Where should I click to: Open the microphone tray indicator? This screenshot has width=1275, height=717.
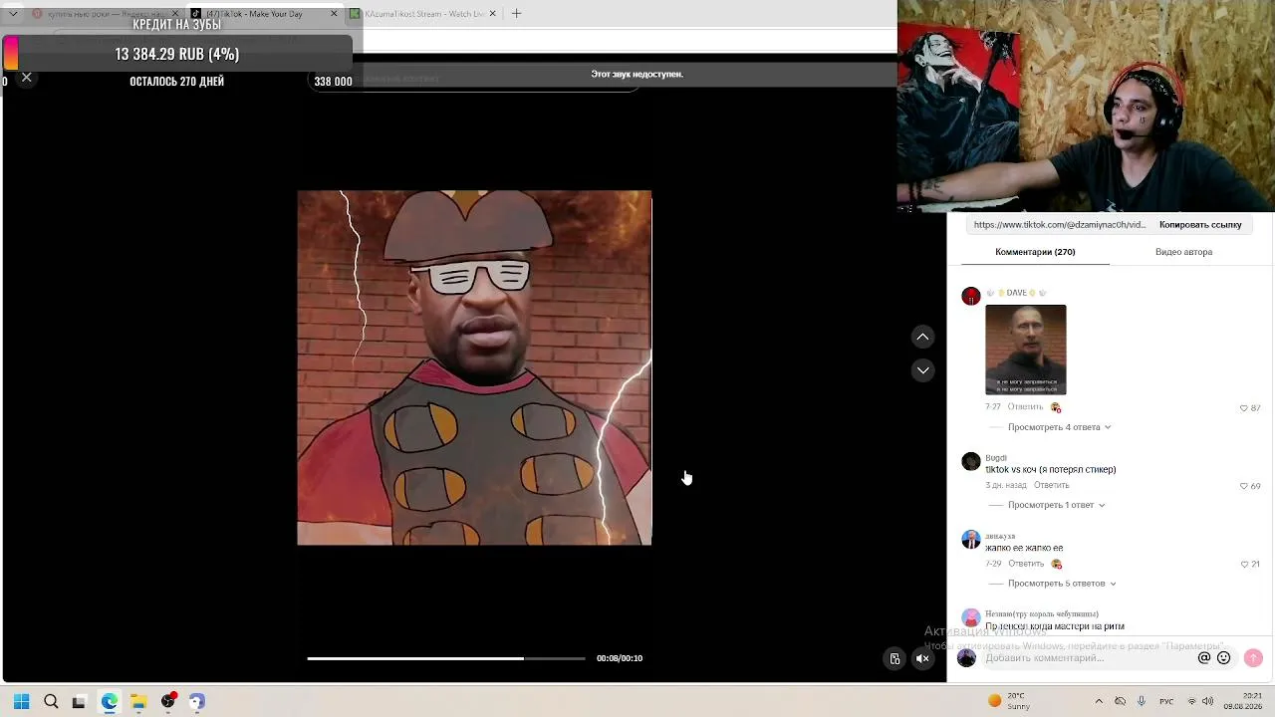pos(1142,701)
